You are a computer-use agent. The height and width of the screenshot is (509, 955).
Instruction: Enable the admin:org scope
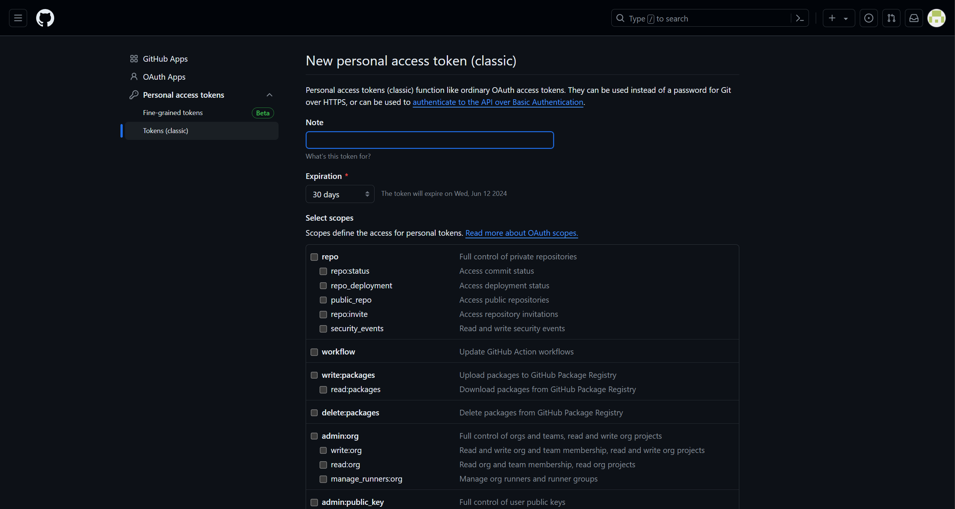(x=314, y=436)
